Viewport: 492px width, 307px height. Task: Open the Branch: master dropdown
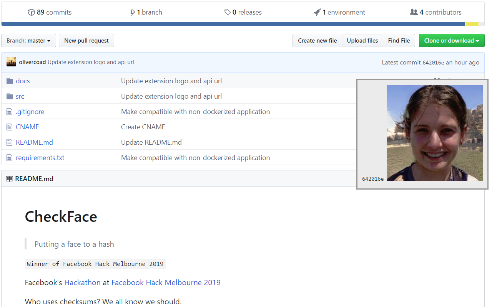29,41
